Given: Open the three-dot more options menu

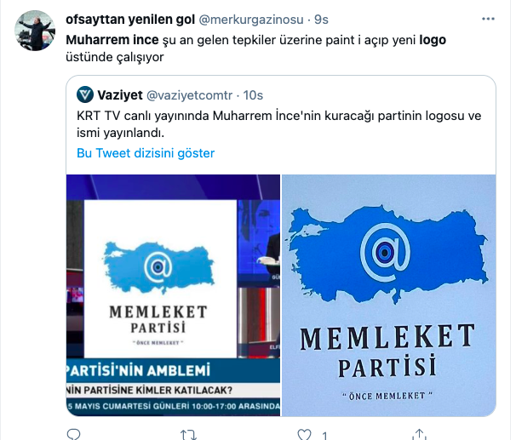Looking at the screenshot, I should pyautogui.click(x=488, y=19).
